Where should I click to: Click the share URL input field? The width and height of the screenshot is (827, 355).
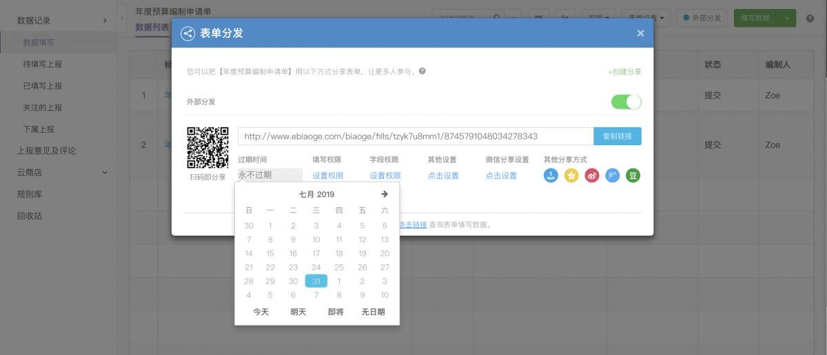[416, 136]
